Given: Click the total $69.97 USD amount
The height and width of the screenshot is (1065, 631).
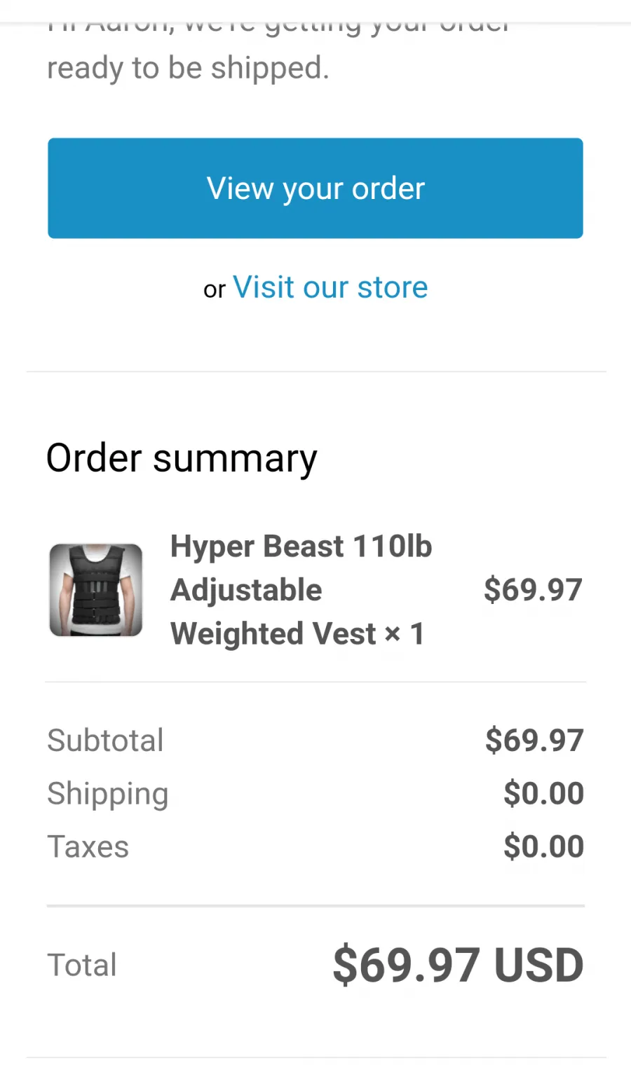Looking at the screenshot, I should click(458, 965).
